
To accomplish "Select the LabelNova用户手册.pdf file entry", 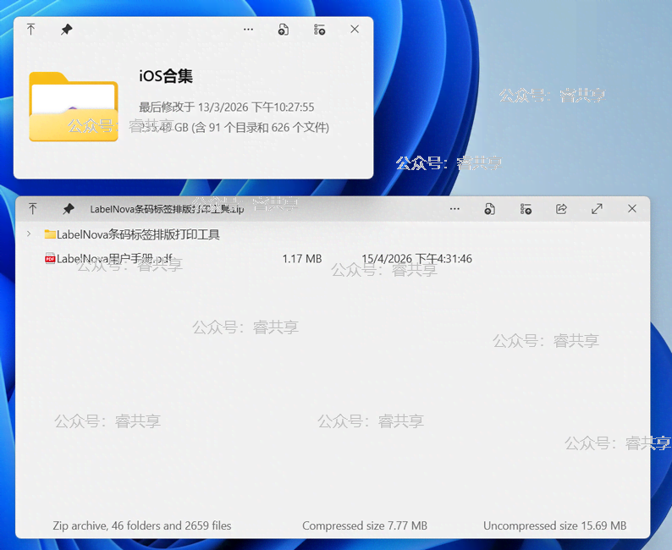I will (x=114, y=259).
